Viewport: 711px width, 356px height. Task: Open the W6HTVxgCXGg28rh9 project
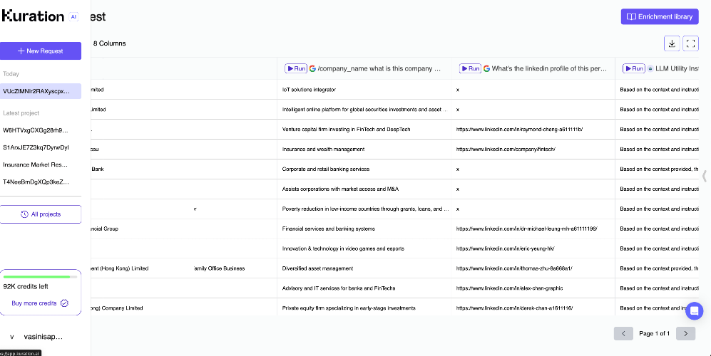pos(36,130)
